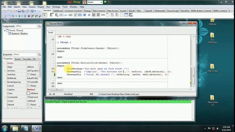Pick TScrollBar component from palette
Viewport: 235px width, 132px height.
103,15
